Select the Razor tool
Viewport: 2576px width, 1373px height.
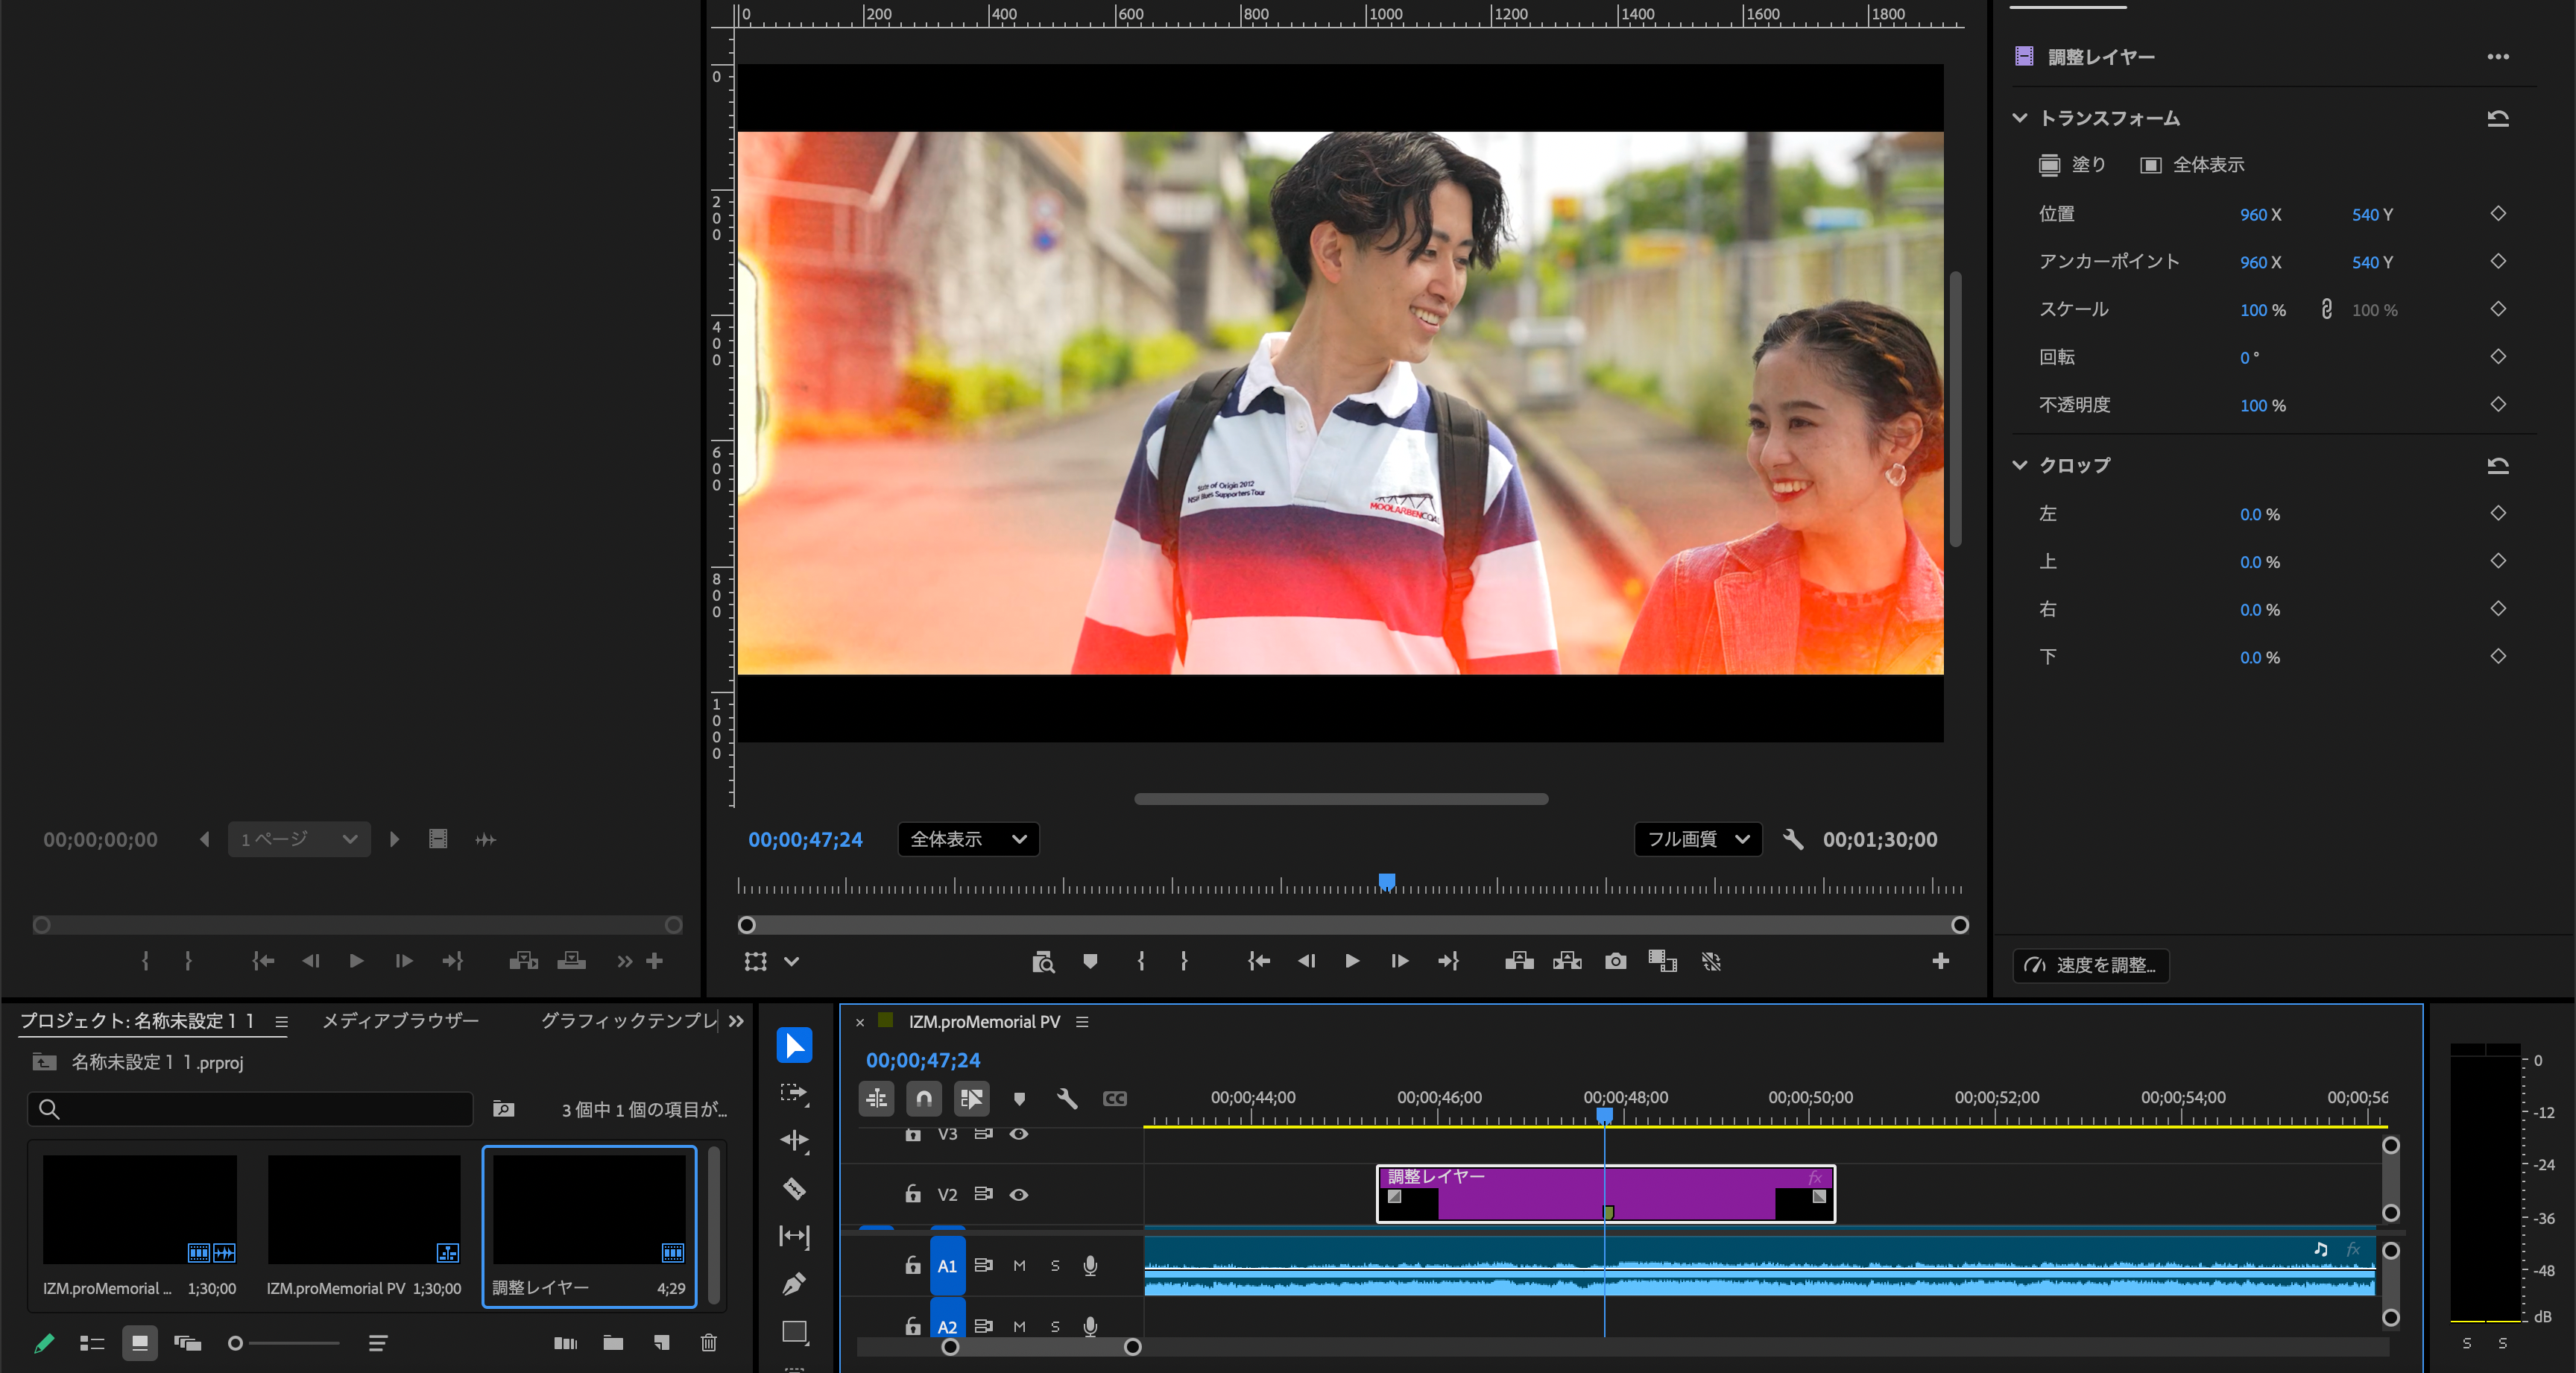point(794,1188)
